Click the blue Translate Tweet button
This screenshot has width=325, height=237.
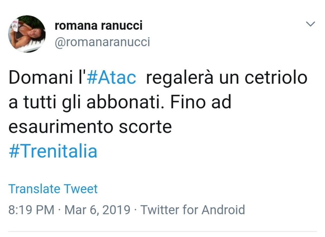point(53,188)
